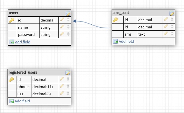Click the id cell in users table
Viewport: 184px width, 113px height.
[28, 20]
